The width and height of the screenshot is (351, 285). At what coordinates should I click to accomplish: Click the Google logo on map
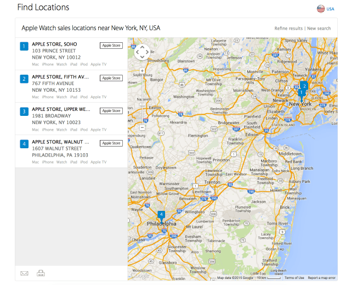[140, 275]
